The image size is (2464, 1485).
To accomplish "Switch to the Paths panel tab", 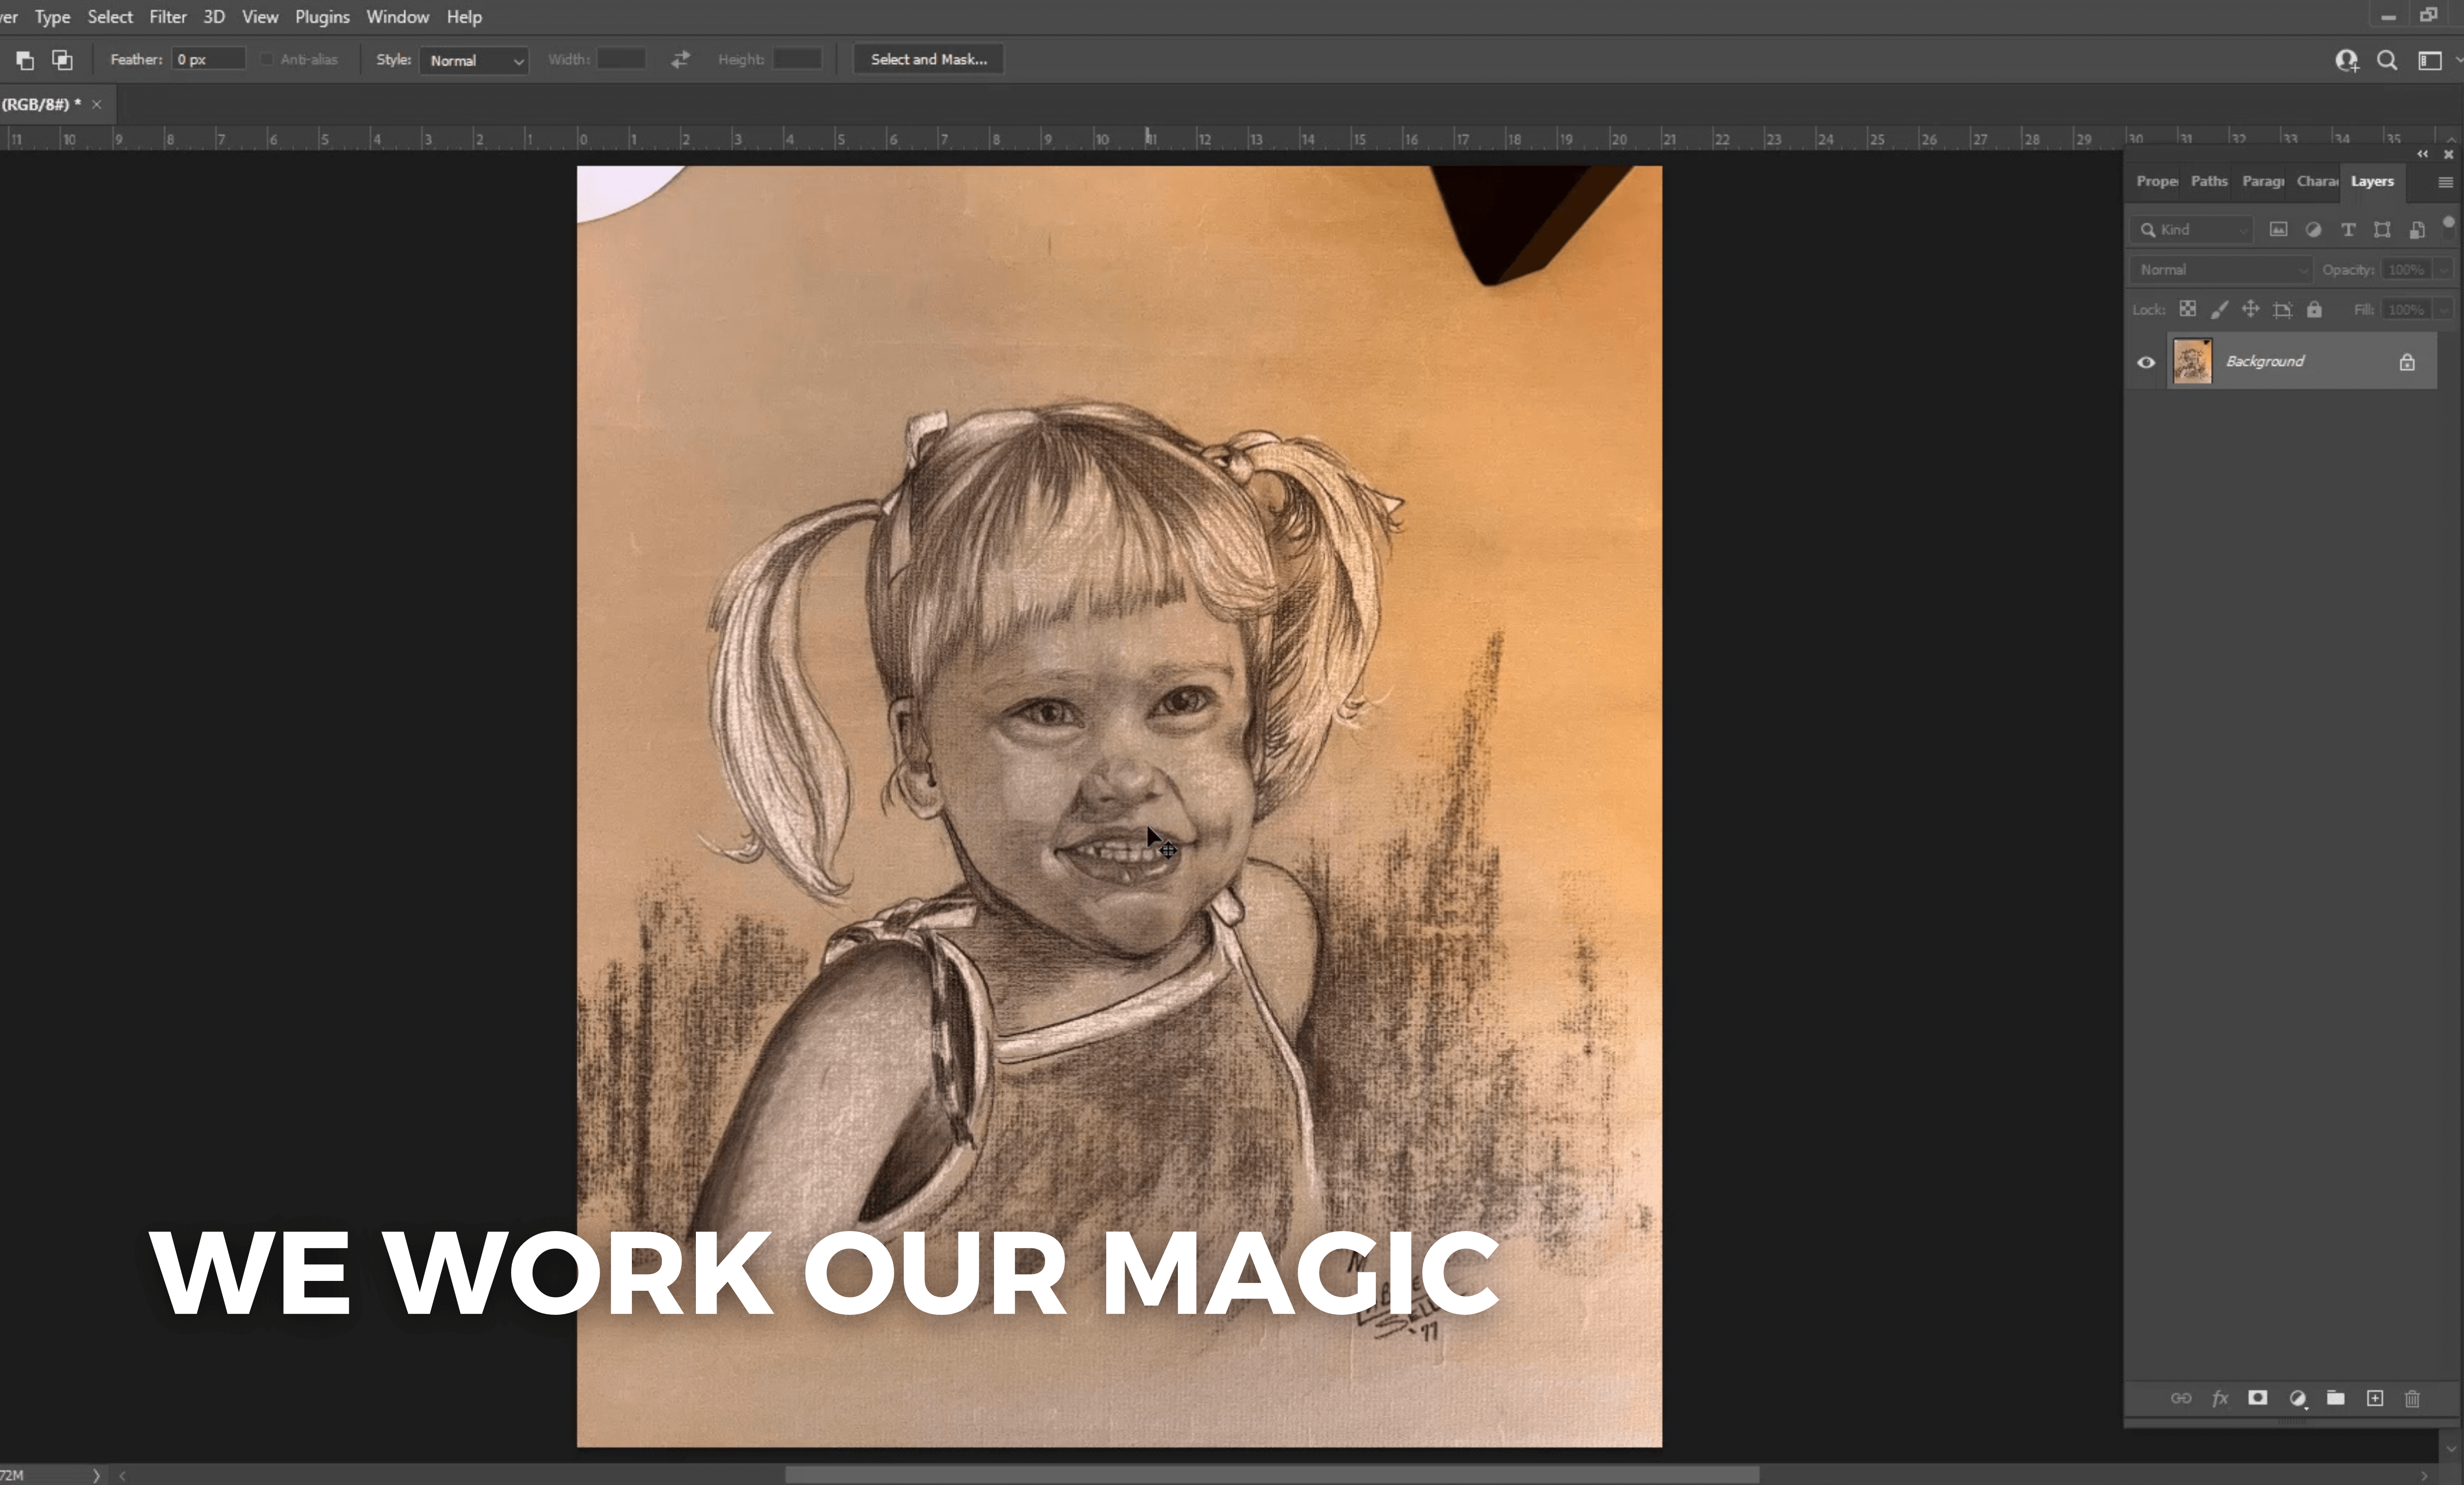I will click(2208, 181).
